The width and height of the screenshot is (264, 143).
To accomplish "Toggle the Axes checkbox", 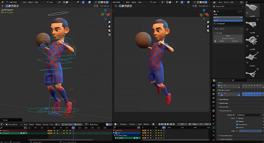I will [237, 131].
